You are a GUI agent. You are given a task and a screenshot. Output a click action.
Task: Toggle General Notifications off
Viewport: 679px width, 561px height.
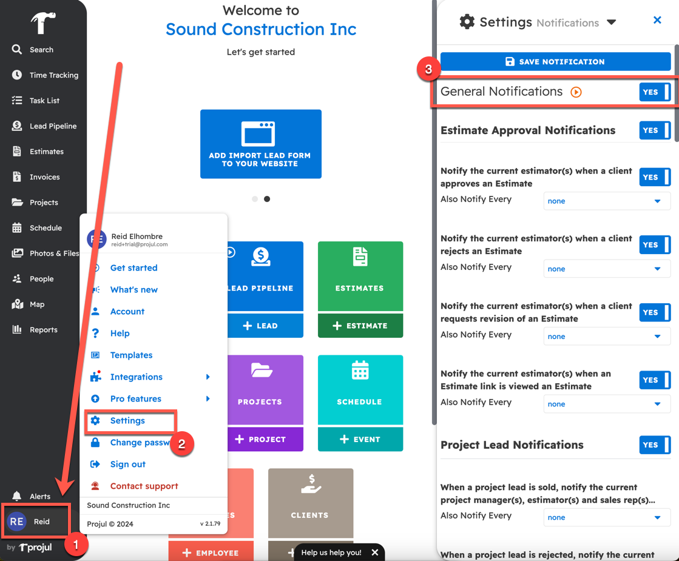point(654,92)
